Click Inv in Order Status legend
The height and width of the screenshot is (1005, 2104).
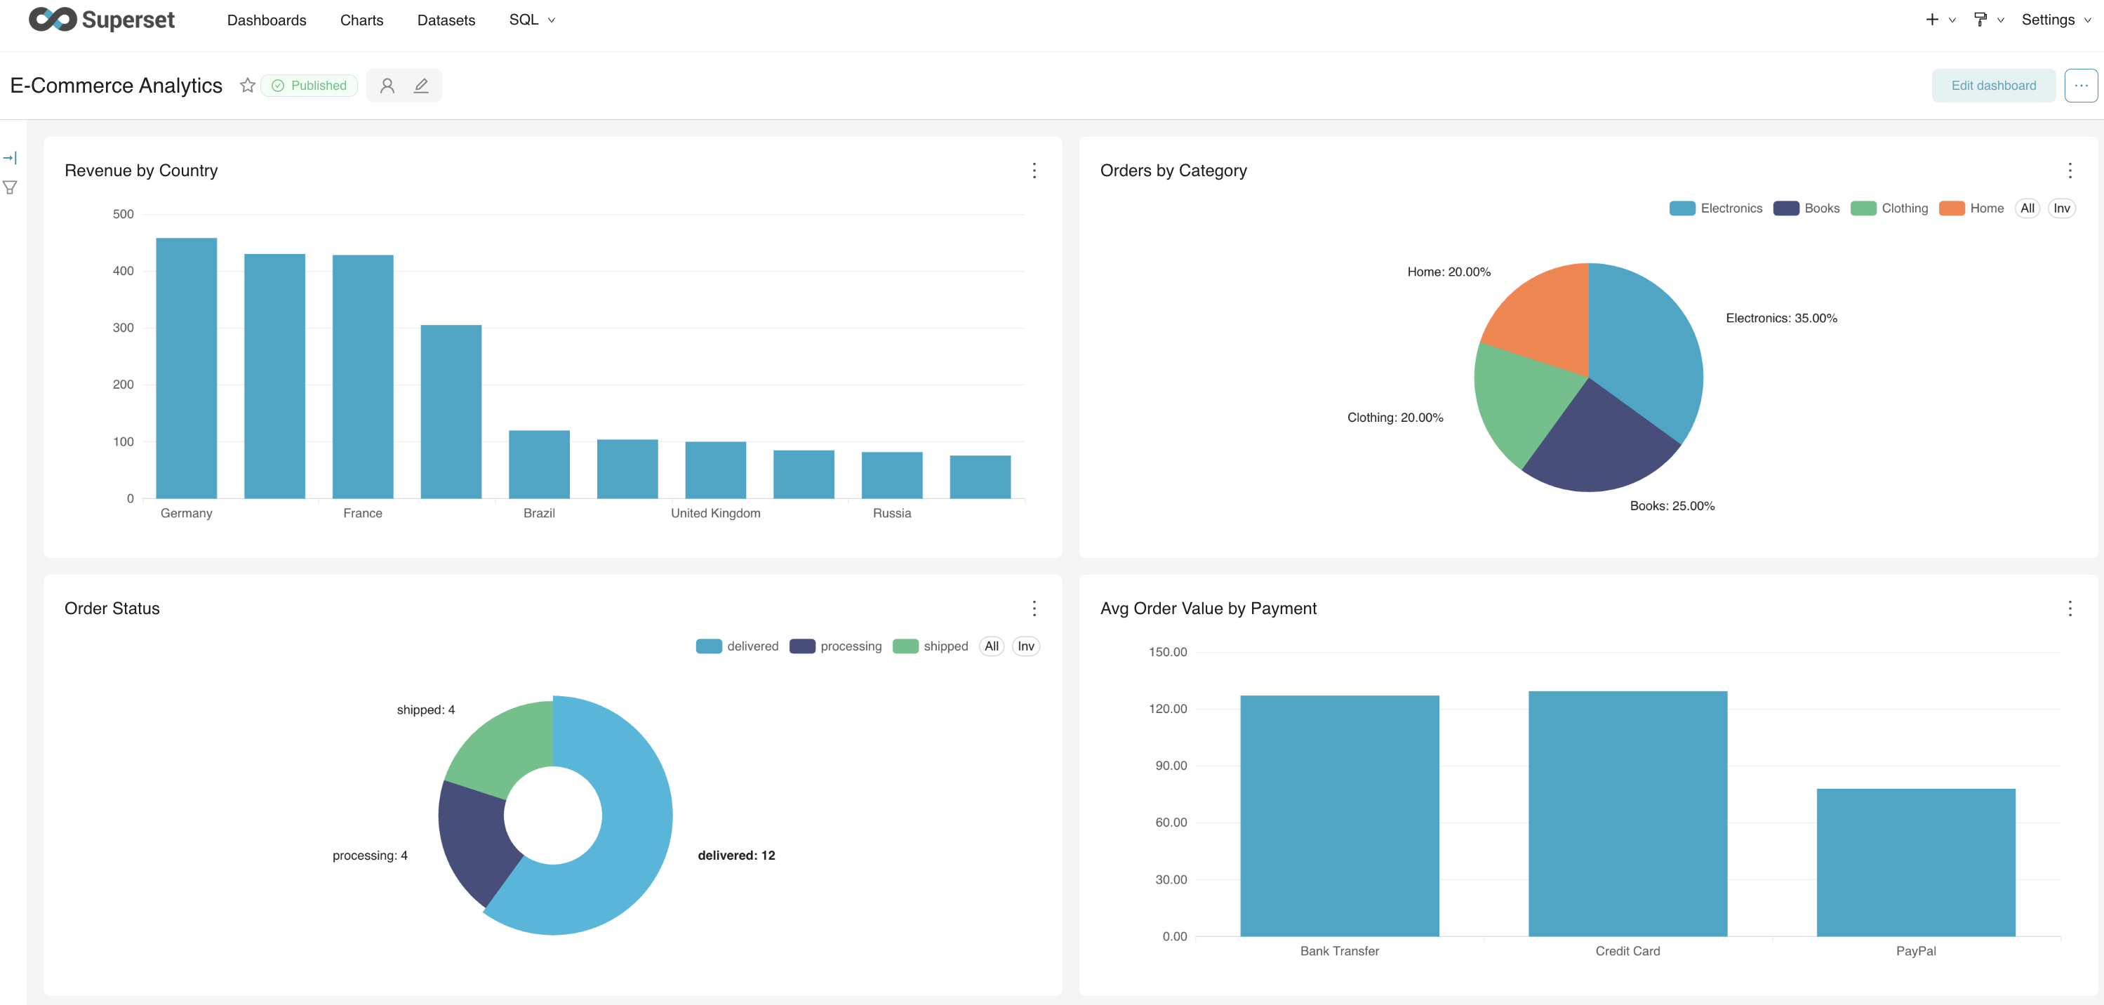[x=1026, y=646]
